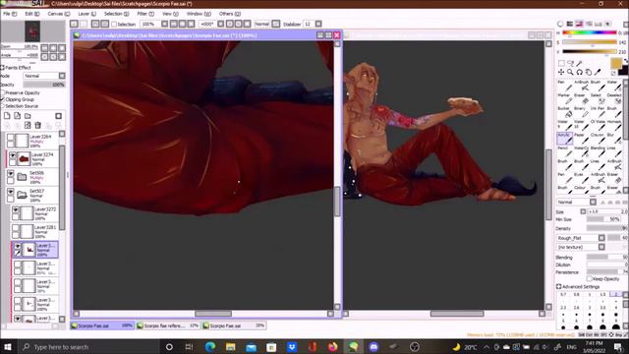Open the Filter menu
Viewport: 629px width, 354px height.
pyautogui.click(x=145, y=14)
